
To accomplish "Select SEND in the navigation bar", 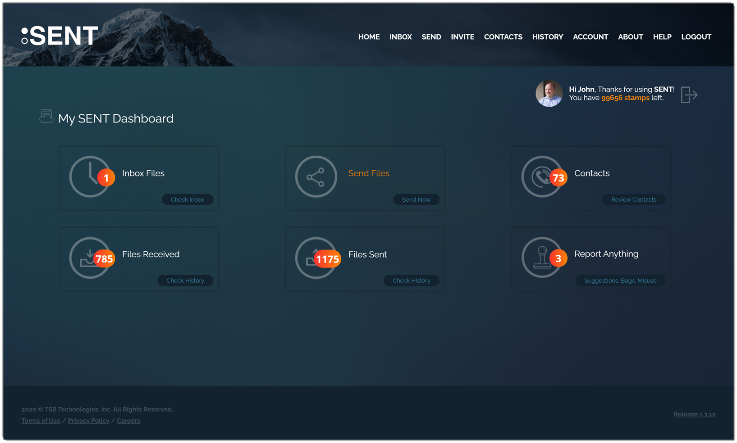I will (x=431, y=37).
